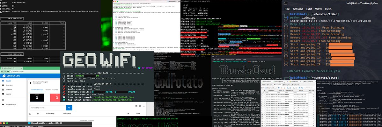The height and width of the screenshot is (127, 382).
Task: Select the Vite + React + TS browser tab
Action: click(x=12, y=68)
